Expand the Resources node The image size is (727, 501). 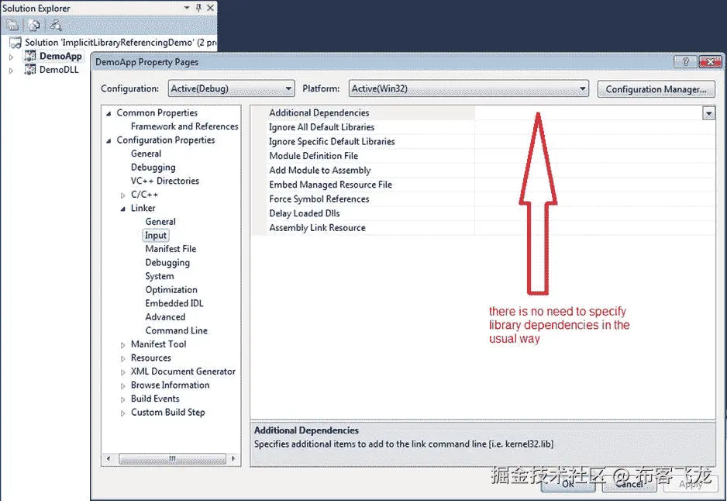click(123, 358)
